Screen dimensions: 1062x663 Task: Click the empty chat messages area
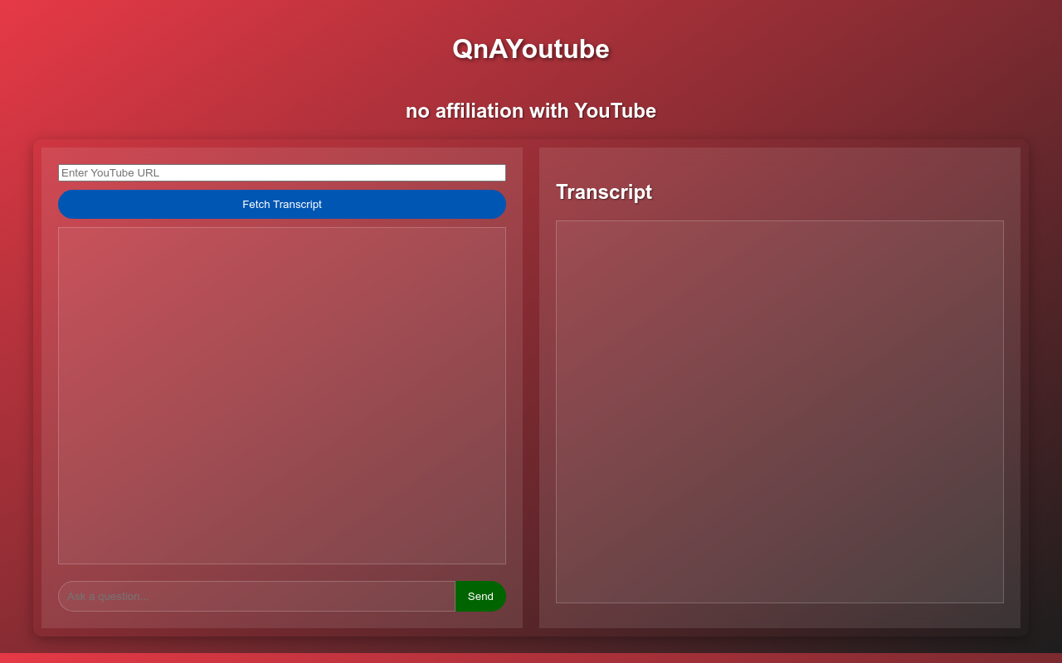coord(282,395)
